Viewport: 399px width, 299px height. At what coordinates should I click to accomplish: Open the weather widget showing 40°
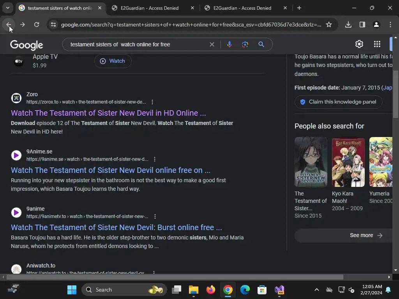[x=13, y=289]
